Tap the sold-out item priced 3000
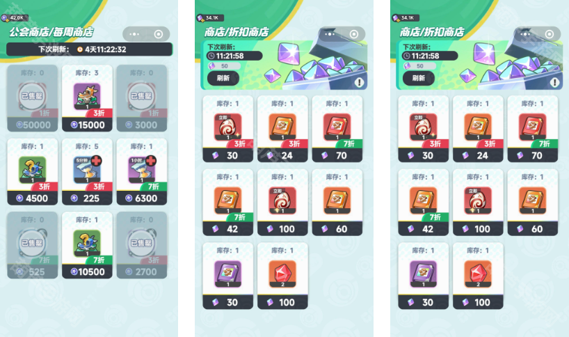The width and height of the screenshot is (569, 337). point(142,98)
